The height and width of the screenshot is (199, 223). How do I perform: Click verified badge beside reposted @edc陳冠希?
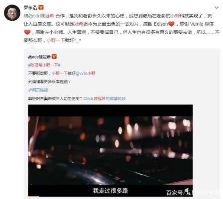[x=54, y=57]
